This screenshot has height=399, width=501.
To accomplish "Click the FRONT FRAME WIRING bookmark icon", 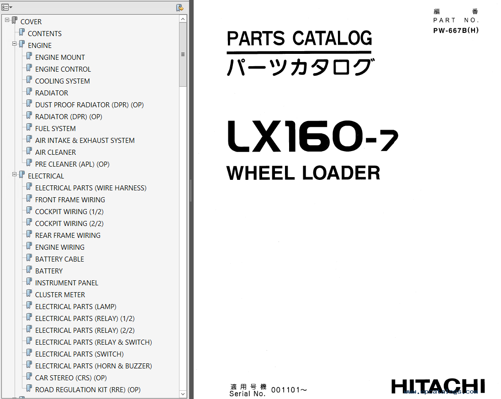I will tap(29, 199).
